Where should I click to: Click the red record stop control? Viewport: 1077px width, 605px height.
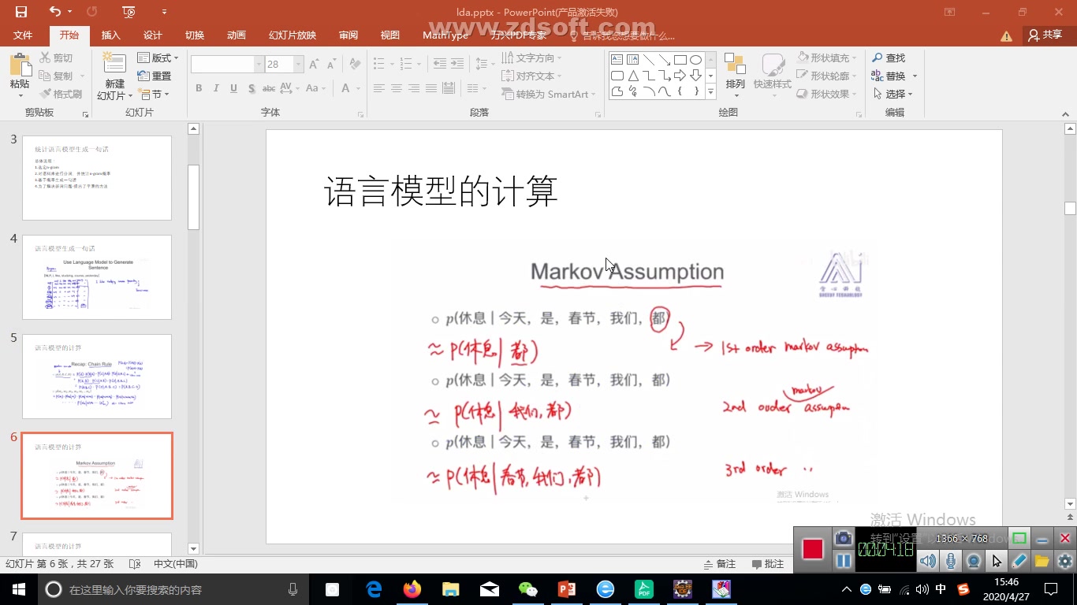[813, 551]
